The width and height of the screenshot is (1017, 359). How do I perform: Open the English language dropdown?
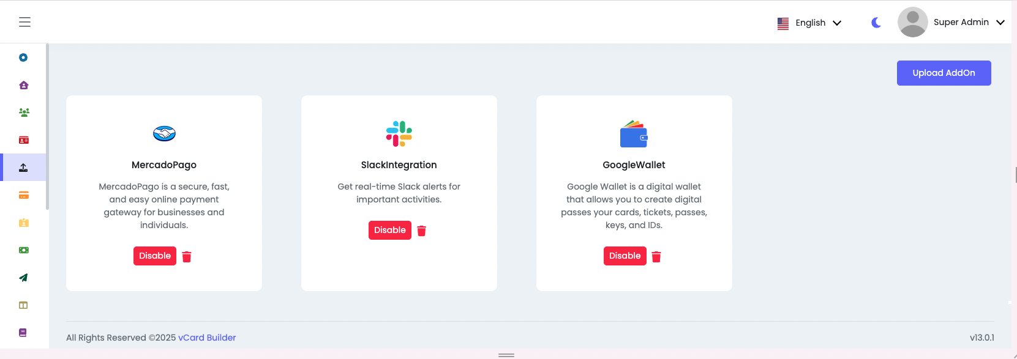tap(809, 23)
